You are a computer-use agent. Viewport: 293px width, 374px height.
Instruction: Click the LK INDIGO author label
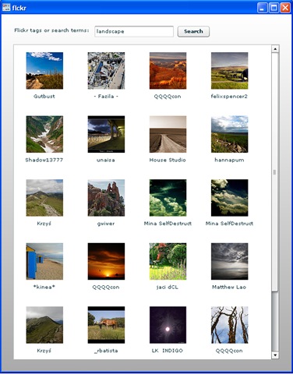pyautogui.click(x=168, y=351)
